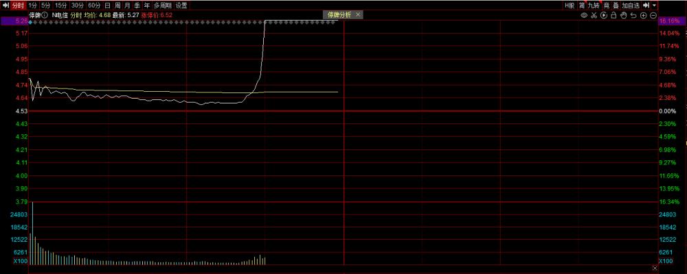Click 加自选 to add to watchlist

[x=631, y=5]
